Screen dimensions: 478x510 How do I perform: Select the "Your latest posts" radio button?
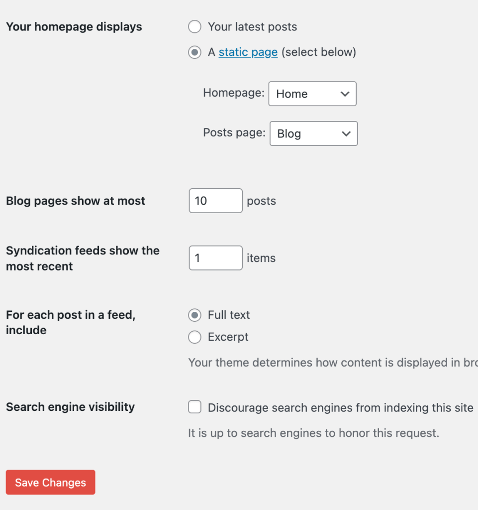[194, 27]
